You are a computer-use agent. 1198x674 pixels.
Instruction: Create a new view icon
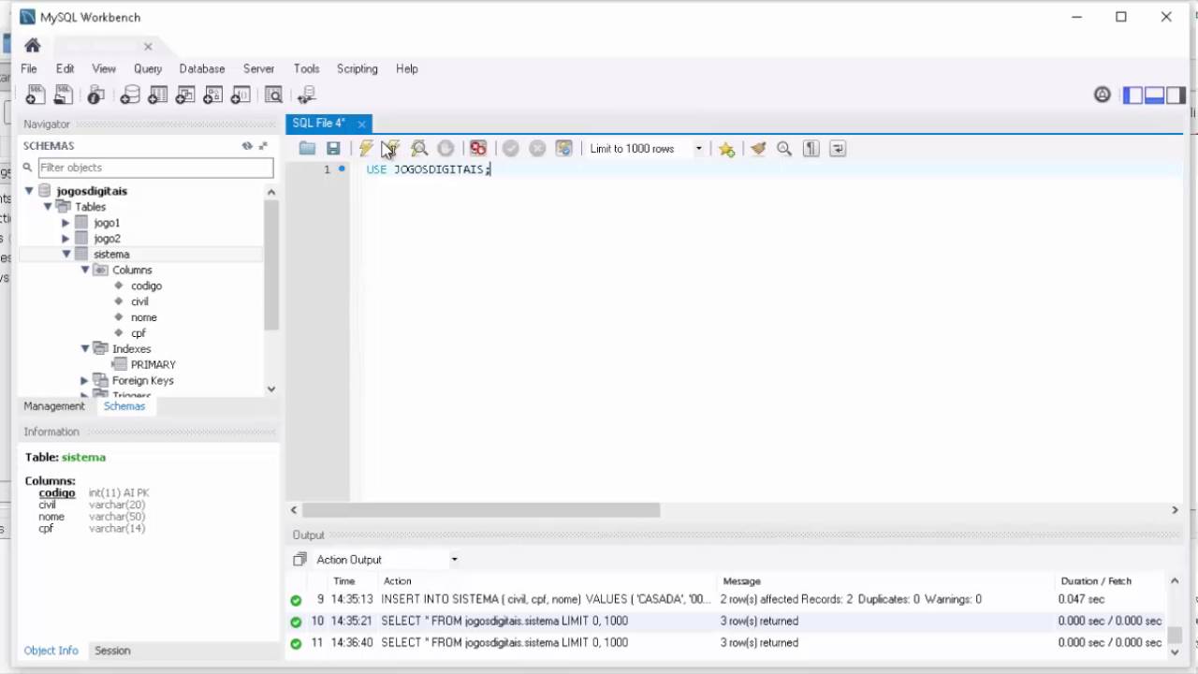point(185,95)
